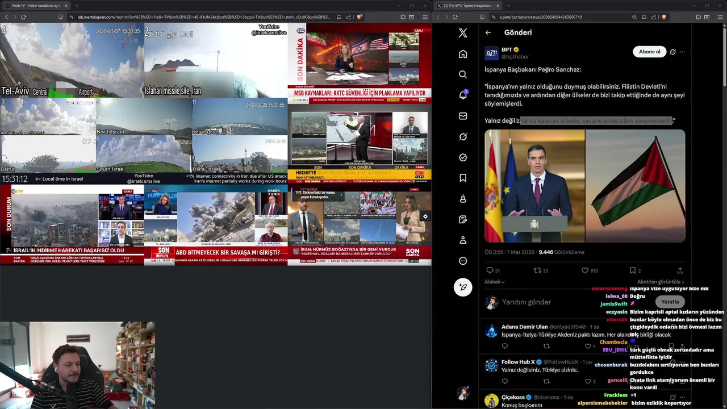The image size is (727, 409).
Task: Click the Habertürk smoke explosion video tile
Action: 216,225
